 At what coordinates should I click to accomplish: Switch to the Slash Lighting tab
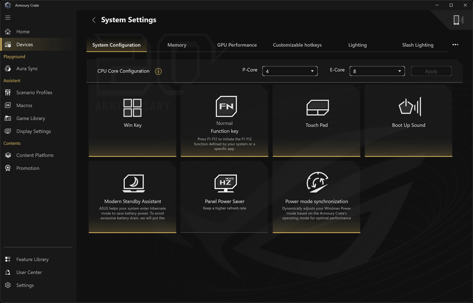point(418,45)
